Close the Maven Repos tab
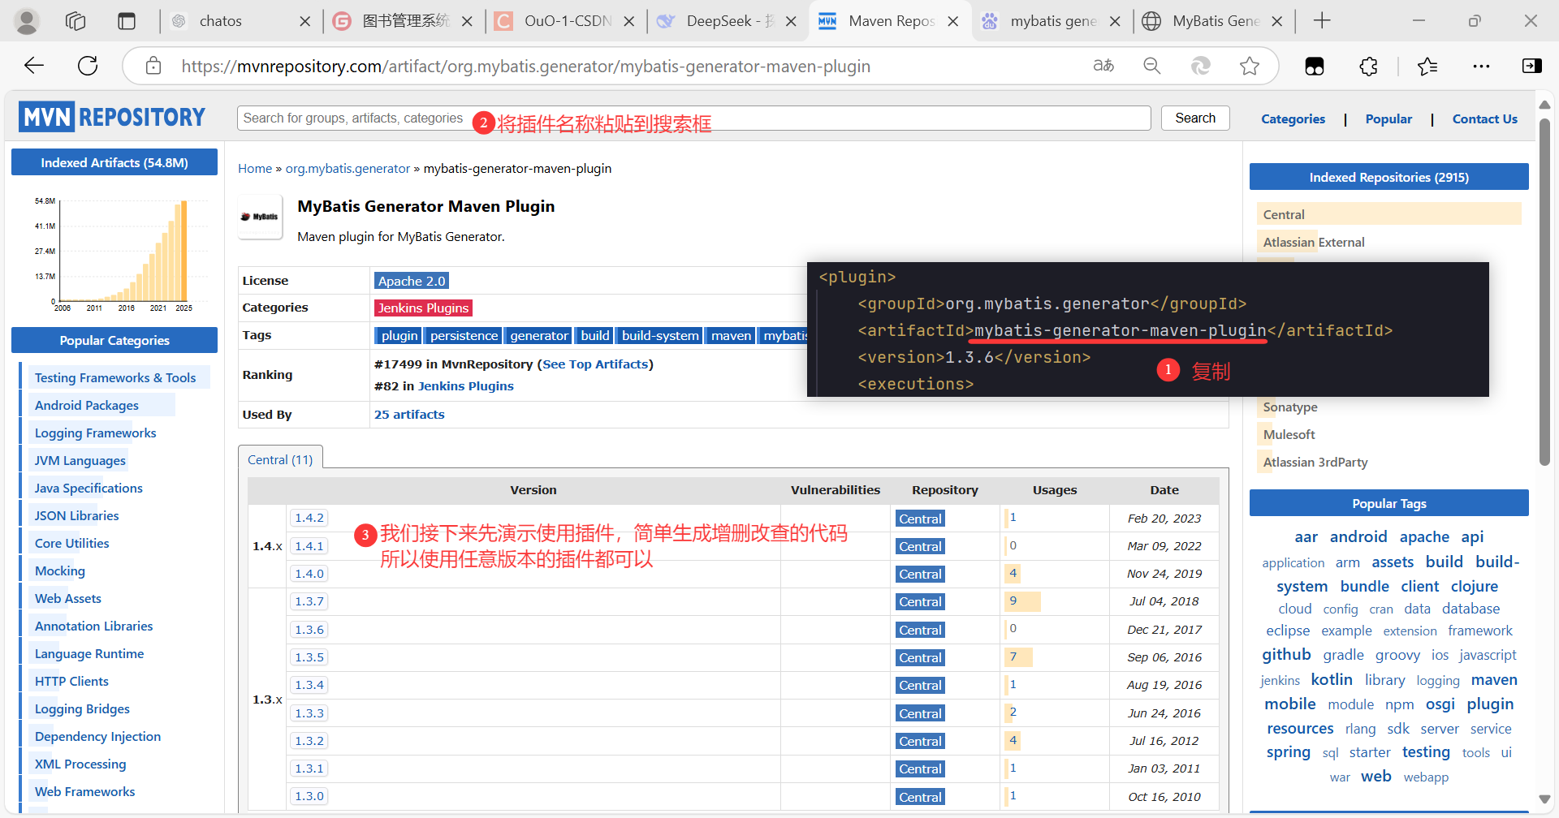Image resolution: width=1559 pixels, height=818 pixels. pyautogui.click(x=953, y=22)
